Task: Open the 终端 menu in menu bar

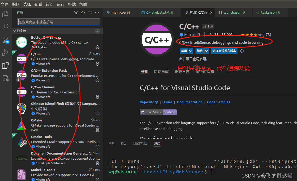Action: 72,4
